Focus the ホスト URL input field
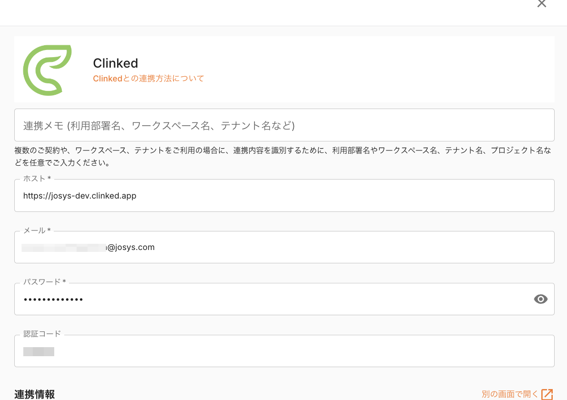Screen dimensions: 567x400 284,196
